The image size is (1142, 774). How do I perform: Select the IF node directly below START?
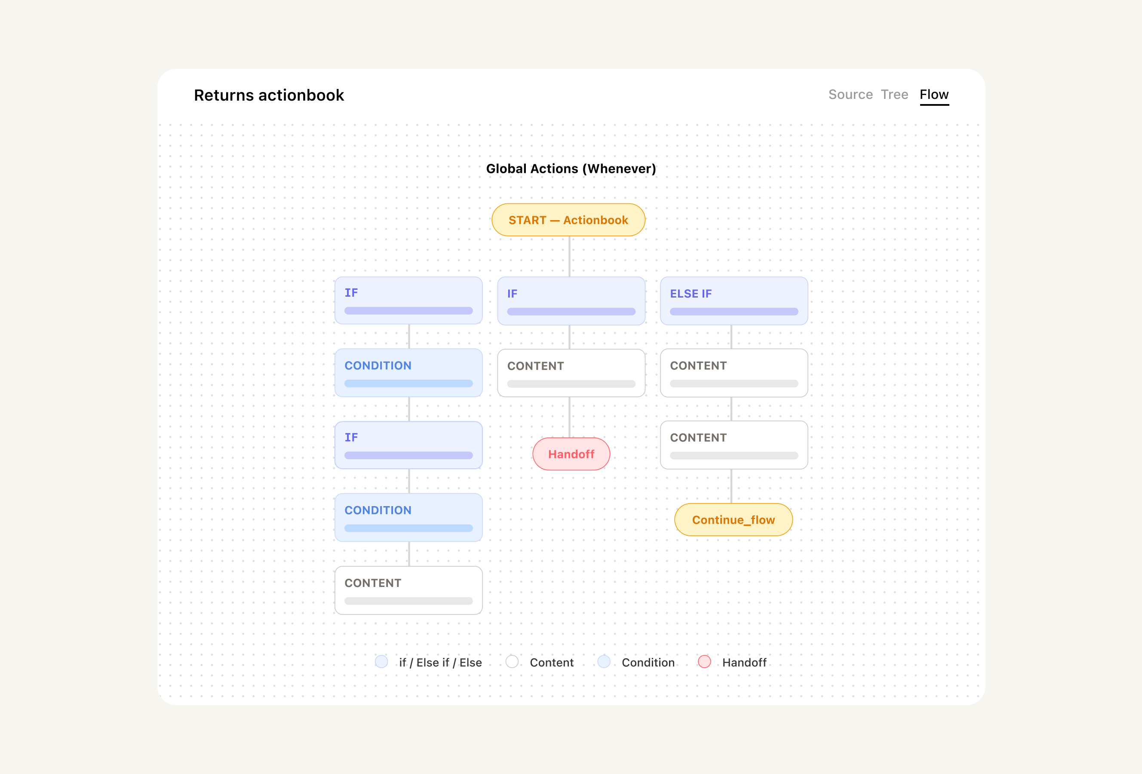[571, 301]
